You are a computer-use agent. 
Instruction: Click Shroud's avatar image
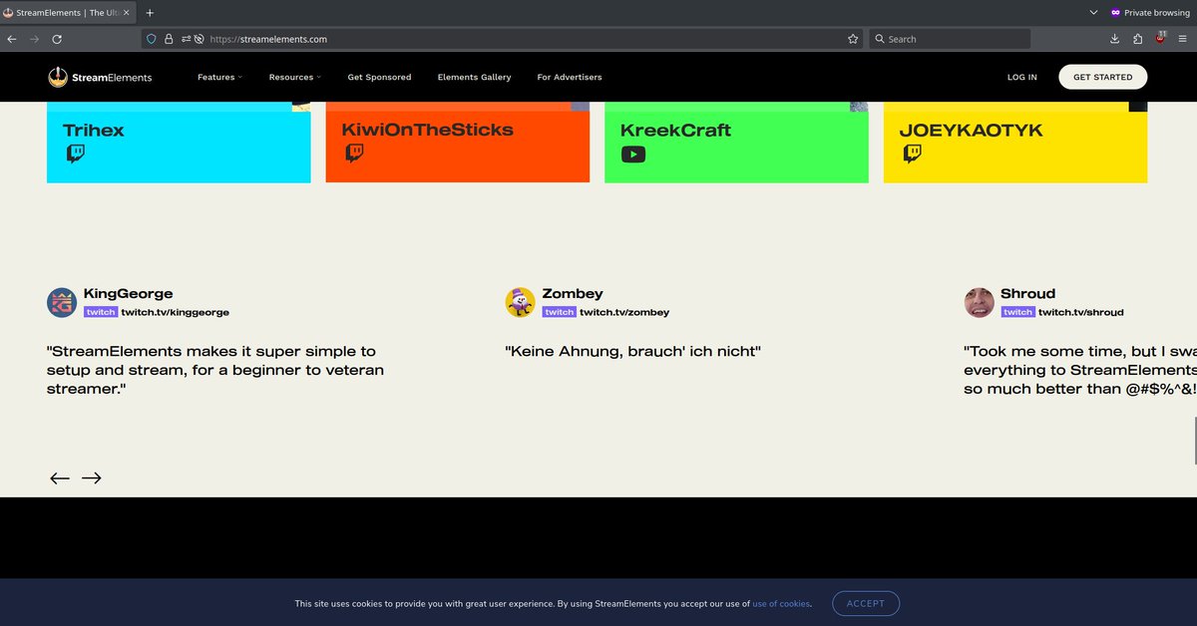(x=980, y=302)
